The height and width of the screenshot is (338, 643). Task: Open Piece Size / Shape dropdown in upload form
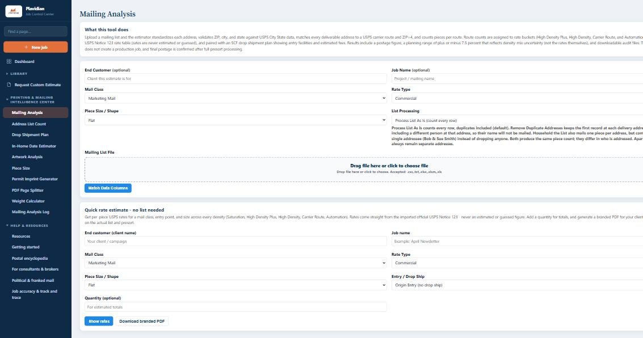click(236, 120)
